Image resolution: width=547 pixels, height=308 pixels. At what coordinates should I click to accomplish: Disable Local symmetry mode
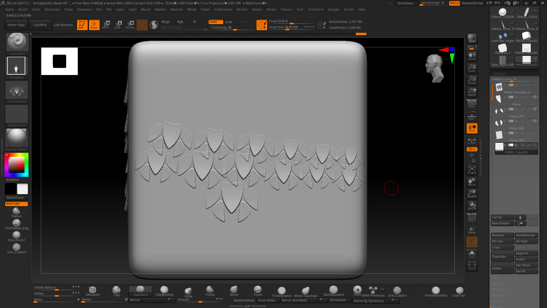pos(472,128)
